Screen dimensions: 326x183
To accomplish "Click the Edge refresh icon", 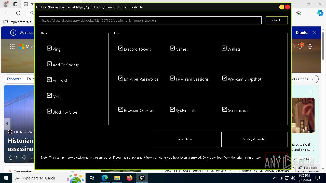I will (18, 13).
